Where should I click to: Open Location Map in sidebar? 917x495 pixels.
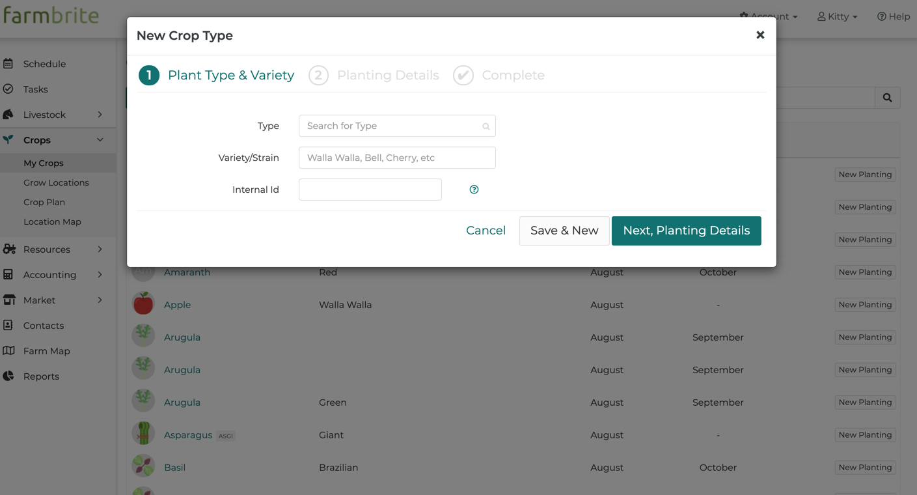click(52, 221)
